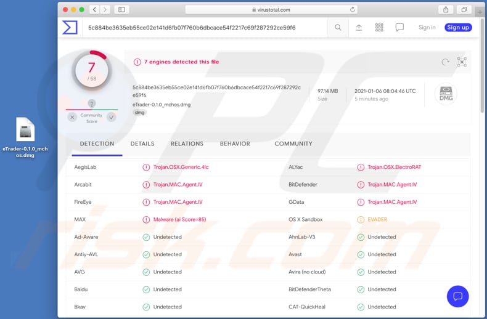Show all tabs overview icon

(464, 10)
